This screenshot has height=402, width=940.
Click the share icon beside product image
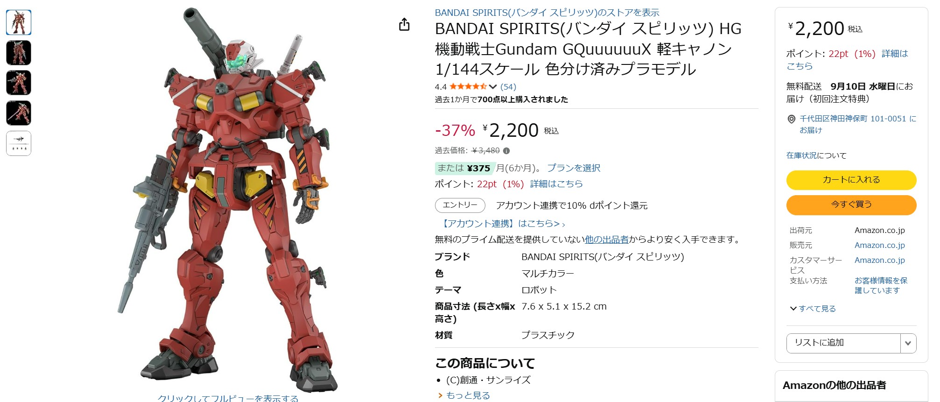tap(404, 24)
